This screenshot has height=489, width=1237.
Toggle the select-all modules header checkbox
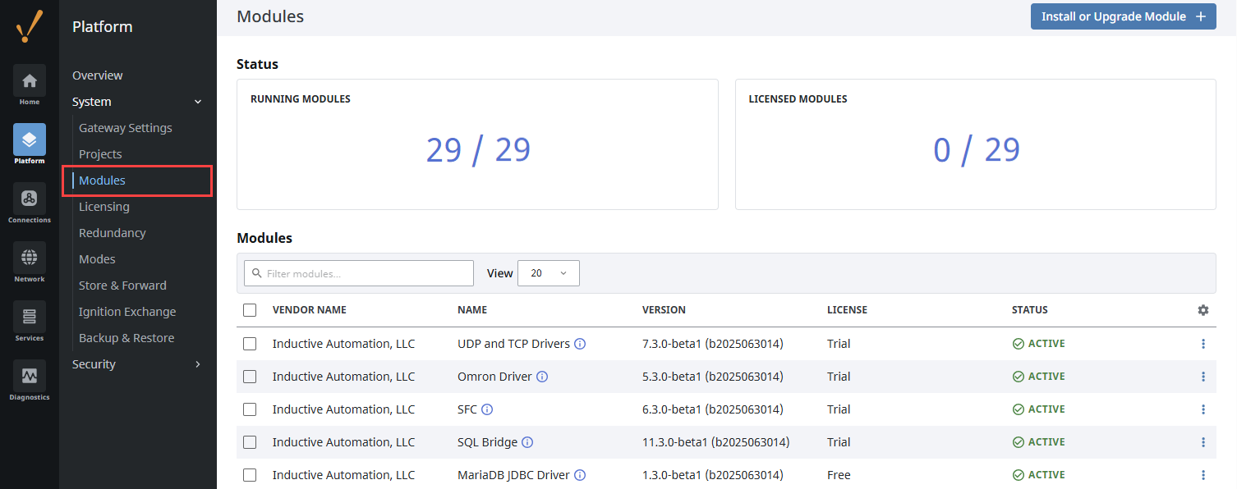point(250,310)
